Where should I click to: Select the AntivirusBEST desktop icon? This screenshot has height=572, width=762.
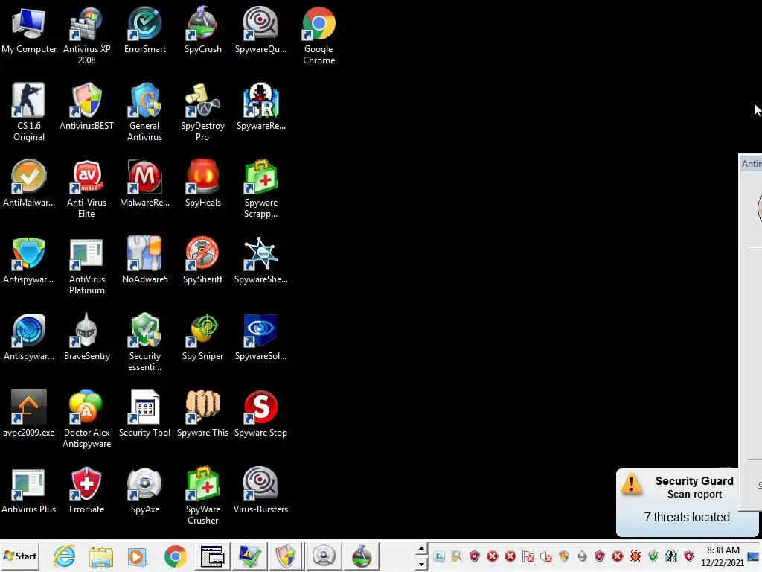pyautogui.click(x=86, y=107)
